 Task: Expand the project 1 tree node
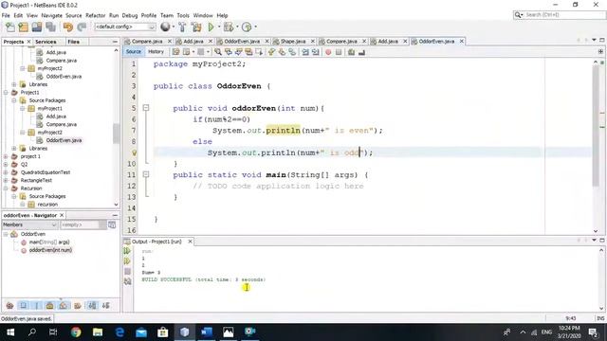coord(6,156)
